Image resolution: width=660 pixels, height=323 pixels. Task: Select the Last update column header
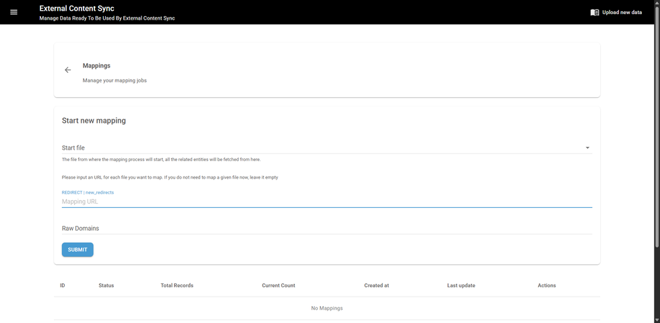click(461, 285)
